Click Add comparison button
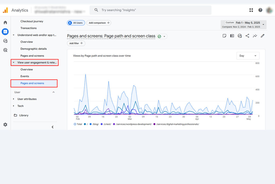275x184 pixels. coord(99,23)
